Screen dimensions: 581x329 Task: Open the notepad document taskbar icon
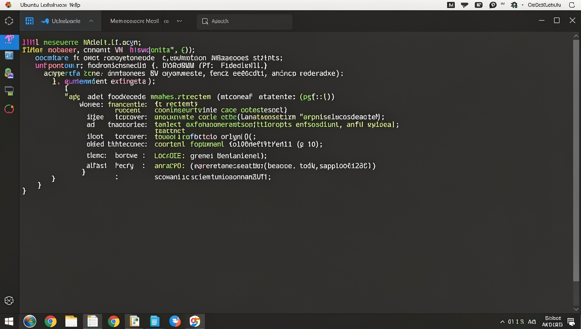[x=92, y=321]
